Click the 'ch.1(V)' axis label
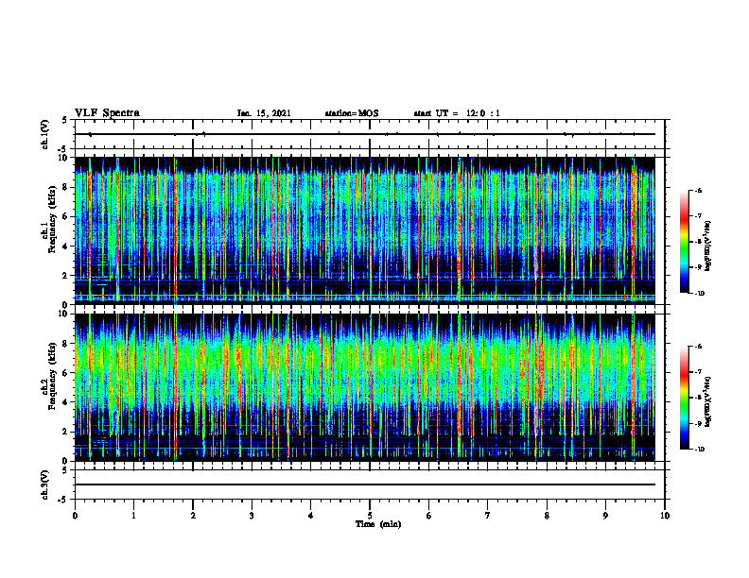 tap(45, 134)
